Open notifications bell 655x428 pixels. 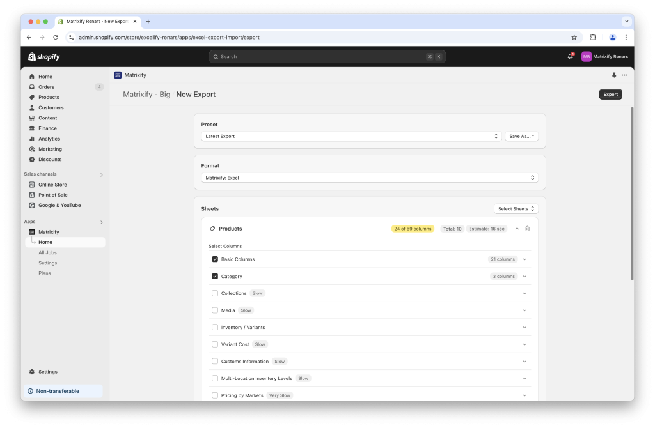click(569, 57)
